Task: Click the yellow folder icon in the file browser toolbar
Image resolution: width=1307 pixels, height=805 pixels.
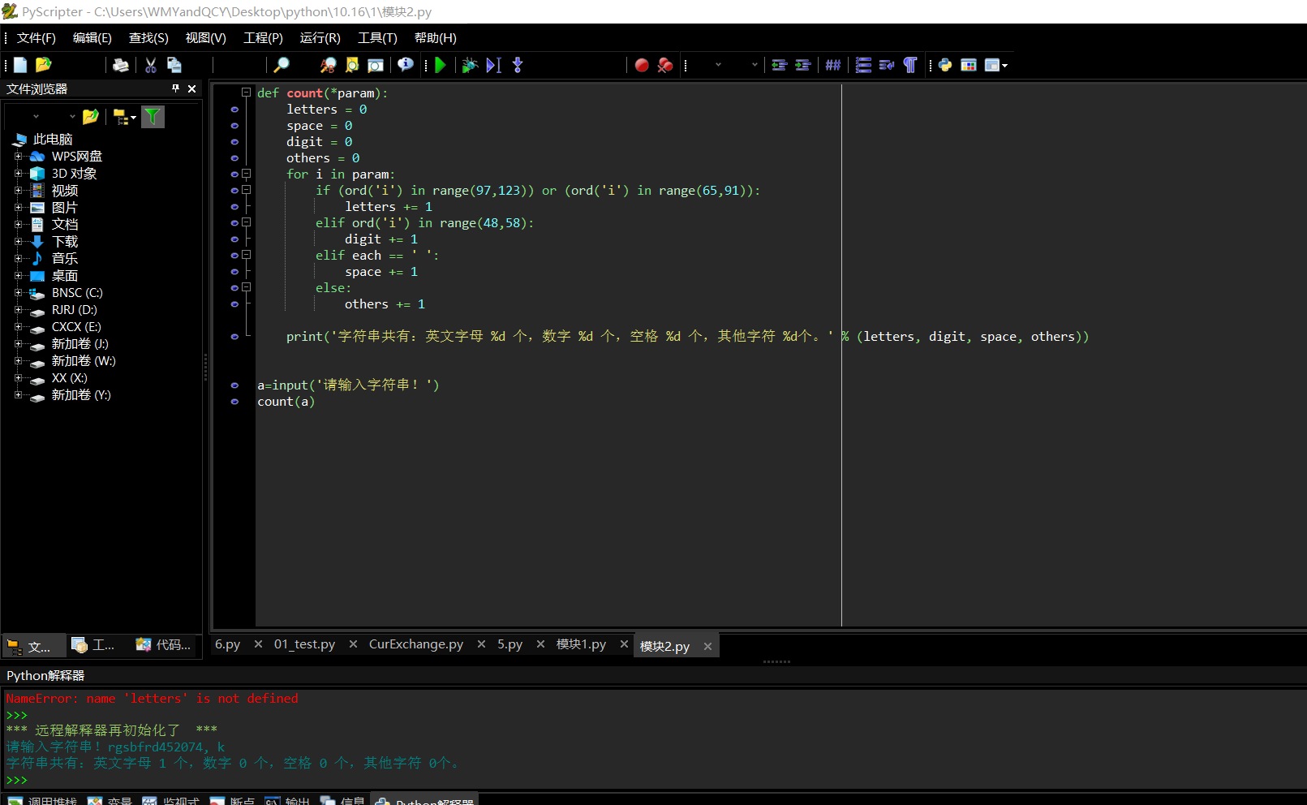Action: pos(91,117)
